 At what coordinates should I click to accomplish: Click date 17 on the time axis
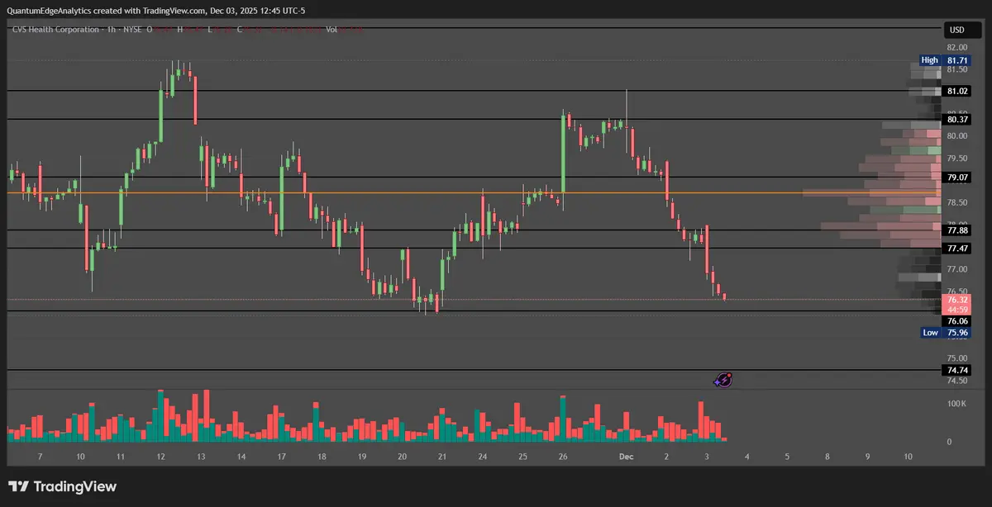click(x=281, y=456)
